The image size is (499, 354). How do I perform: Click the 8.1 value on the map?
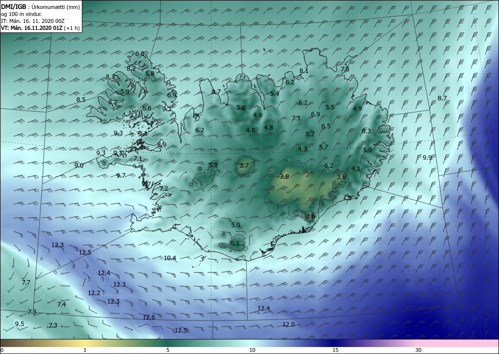[303, 71]
